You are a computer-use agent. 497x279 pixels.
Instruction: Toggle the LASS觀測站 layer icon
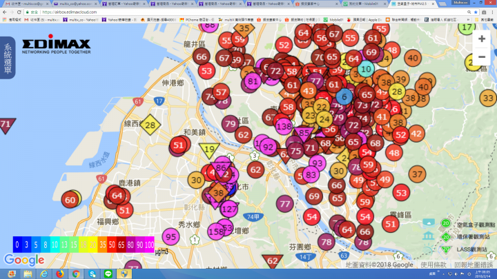[428, 249]
